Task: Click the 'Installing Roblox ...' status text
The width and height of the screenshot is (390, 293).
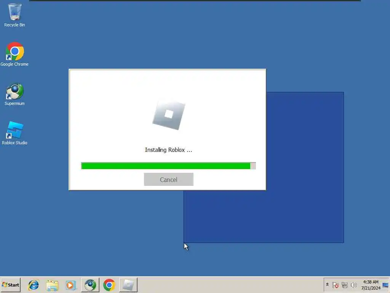Action: coord(168,150)
